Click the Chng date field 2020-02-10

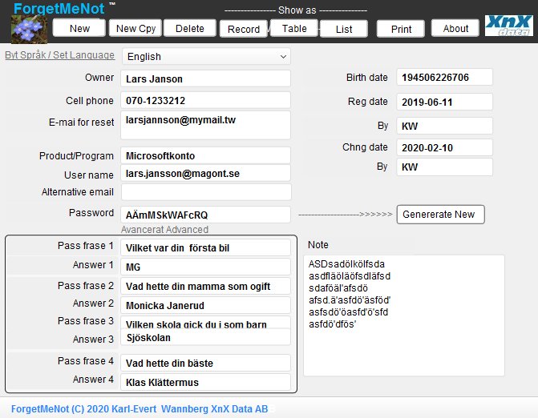tap(445, 147)
